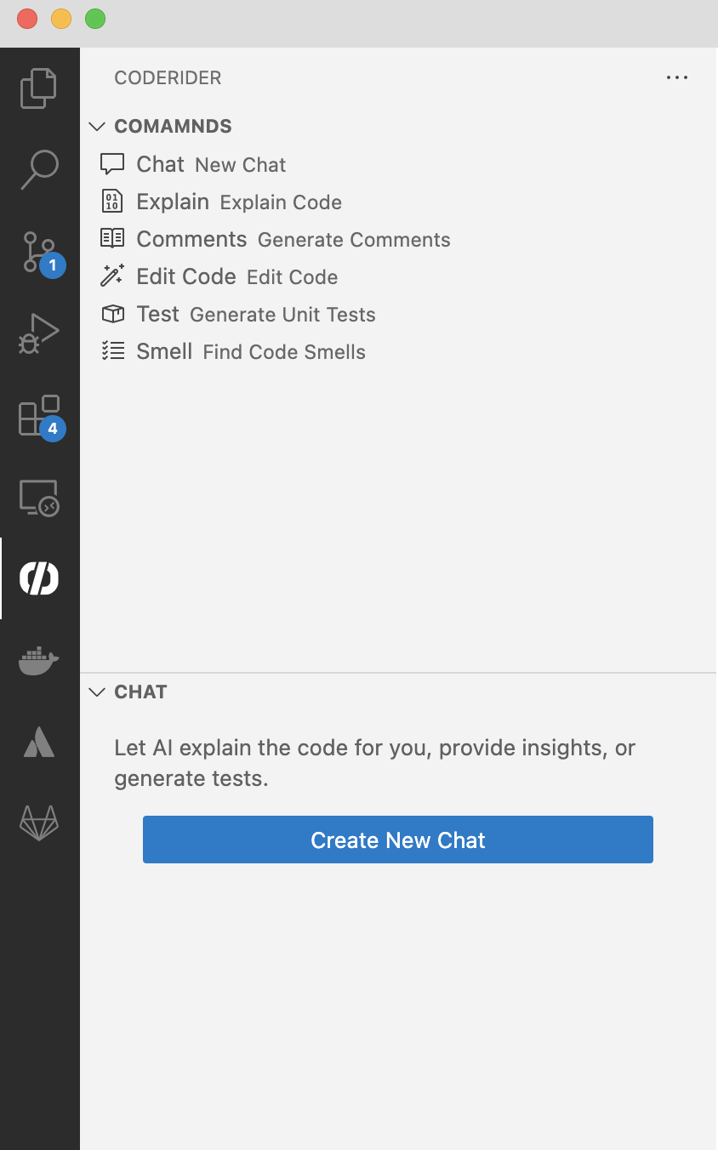The width and height of the screenshot is (718, 1150).
Task: Collapse the COMAMNDS section
Action: tap(97, 126)
